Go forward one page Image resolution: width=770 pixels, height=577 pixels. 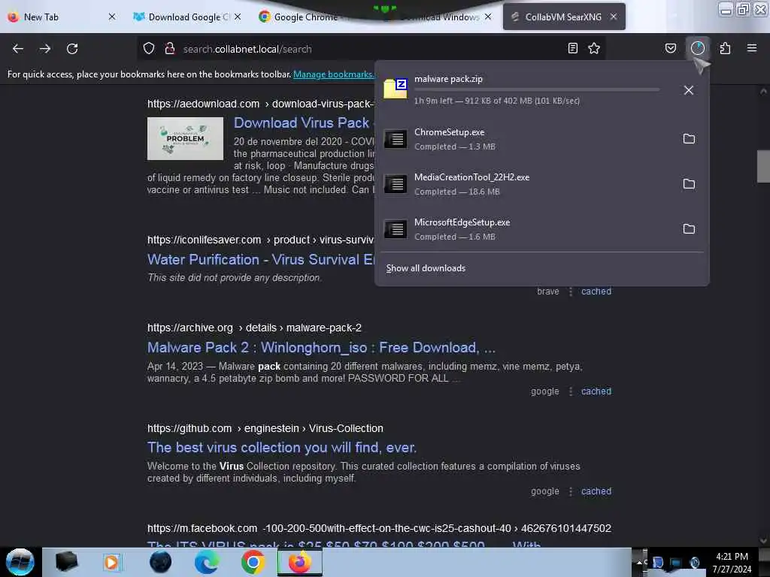[x=45, y=49]
